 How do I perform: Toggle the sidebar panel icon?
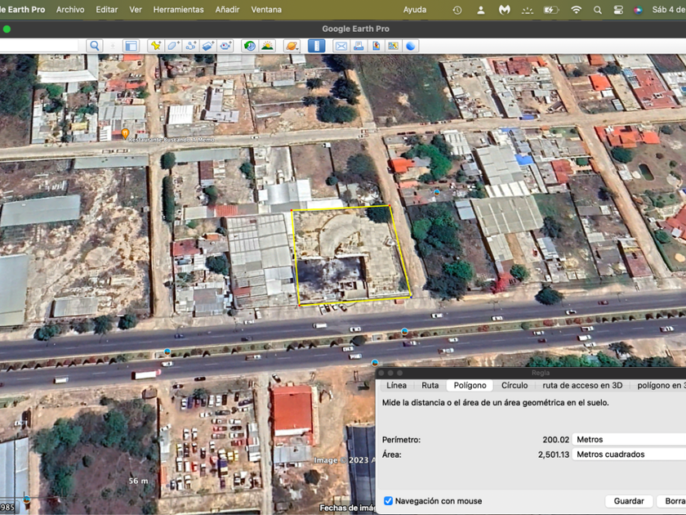[131, 46]
